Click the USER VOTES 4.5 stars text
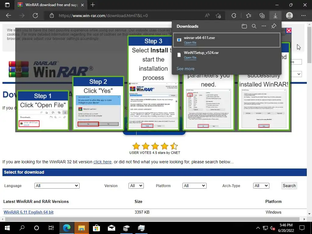Viewport: 312px width, 234px height. pyautogui.click(x=154, y=153)
